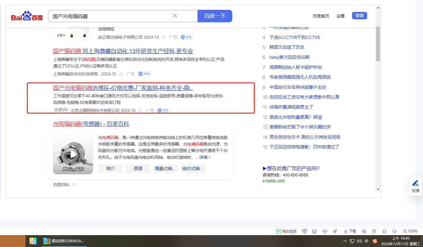Select the 简介 tab in the Baike card
This screenshot has height=247, width=423.
(111, 169)
